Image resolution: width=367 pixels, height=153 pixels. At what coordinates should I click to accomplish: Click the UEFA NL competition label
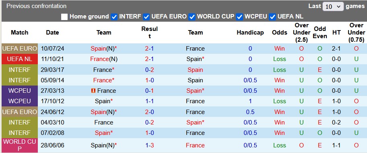pyautogui.click(x=20, y=59)
